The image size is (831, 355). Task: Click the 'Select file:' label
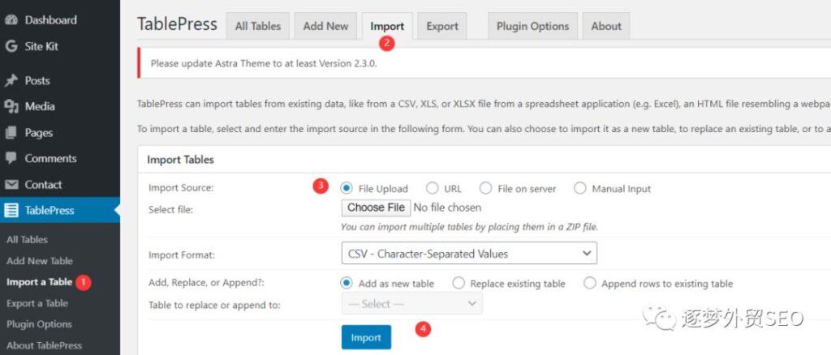tap(170, 209)
